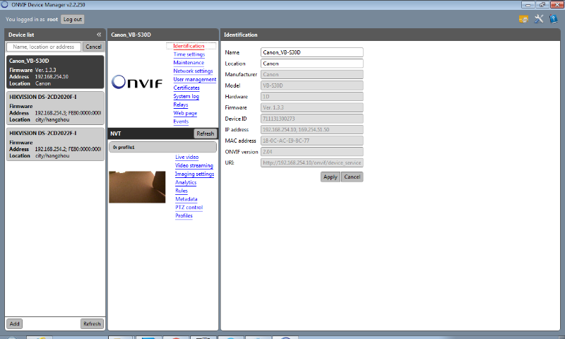Click the Model field VB-S30D
Viewport: 565px width, 339px height.
312,85
